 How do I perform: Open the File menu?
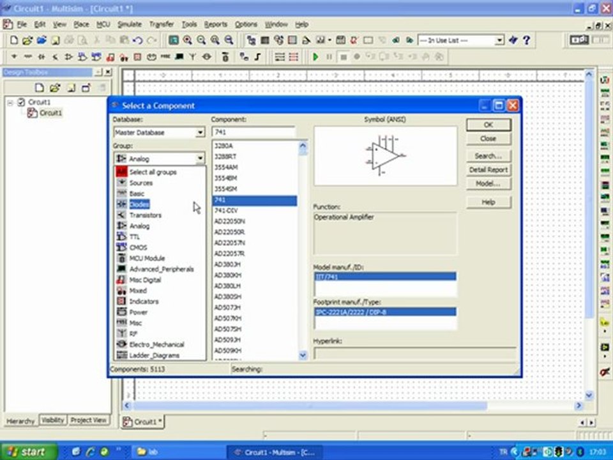tap(22, 24)
